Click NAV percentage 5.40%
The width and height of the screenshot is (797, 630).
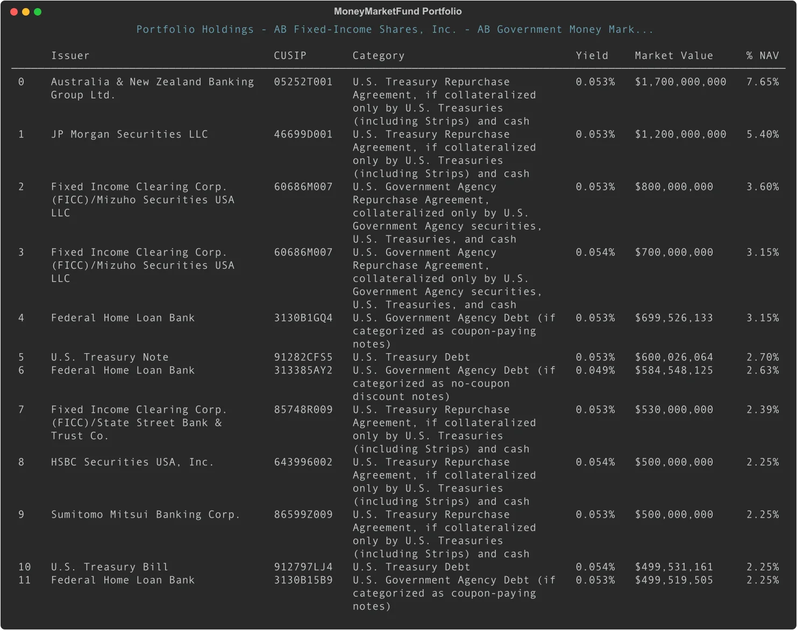[x=763, y=134]
